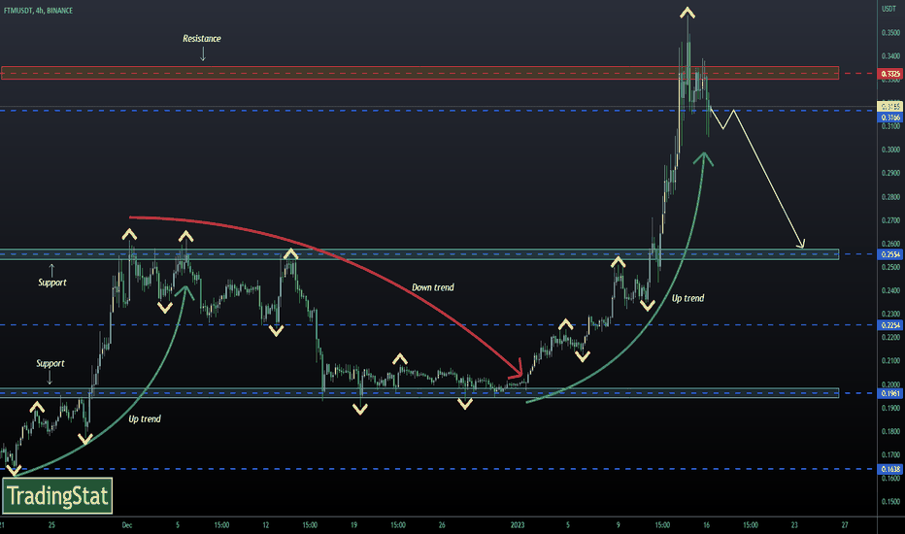Click the 26 date label on time axis
Image resolution: width=905 pixels, height=534 pixels.
[442, 525]
